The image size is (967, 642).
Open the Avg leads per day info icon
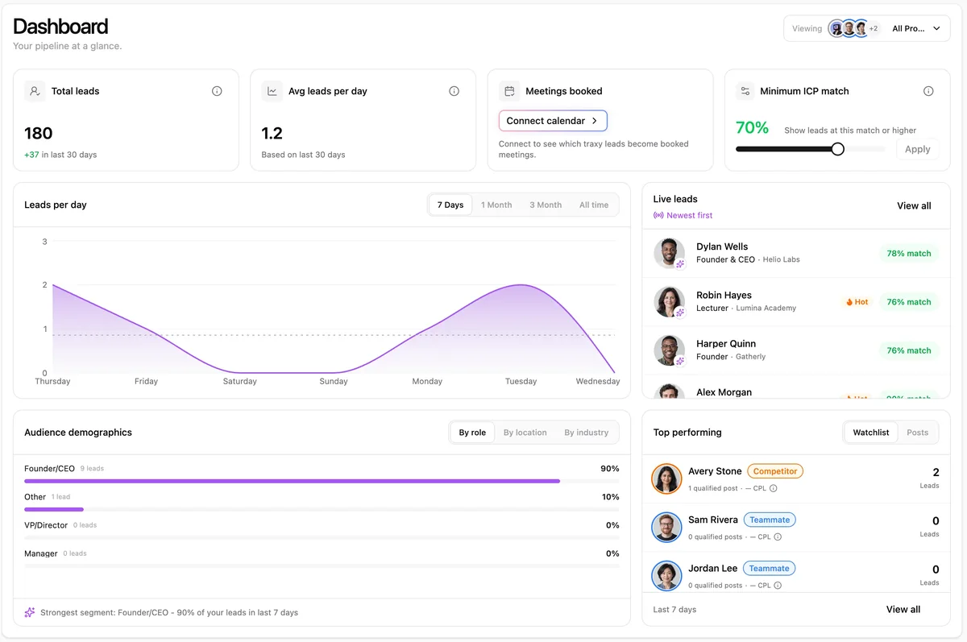[454, 91]
